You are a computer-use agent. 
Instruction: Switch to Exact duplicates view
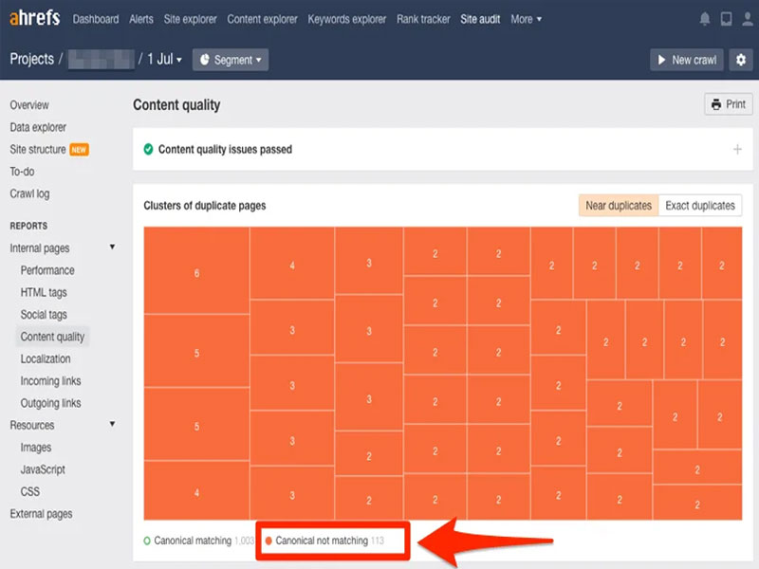click(700, 205)
